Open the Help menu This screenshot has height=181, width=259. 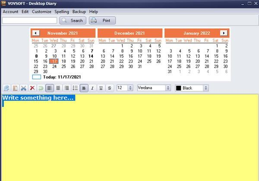tap(94, 12)
